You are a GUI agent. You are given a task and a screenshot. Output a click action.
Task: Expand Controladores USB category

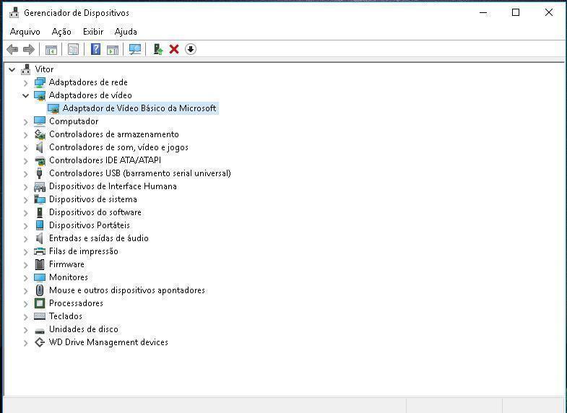[x=26, y=173]
